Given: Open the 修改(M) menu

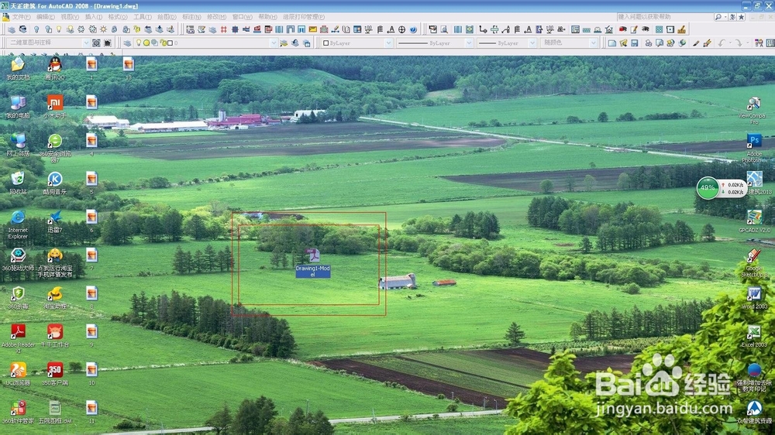Looking at the screenshot, I should tap(216, 17).
